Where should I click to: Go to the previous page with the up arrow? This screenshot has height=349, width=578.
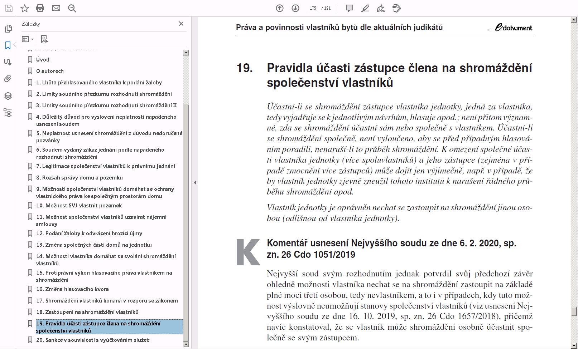[x=280, y=8]
